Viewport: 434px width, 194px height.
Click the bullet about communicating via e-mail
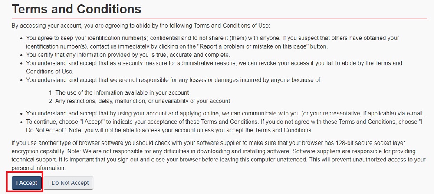[225, 113]
